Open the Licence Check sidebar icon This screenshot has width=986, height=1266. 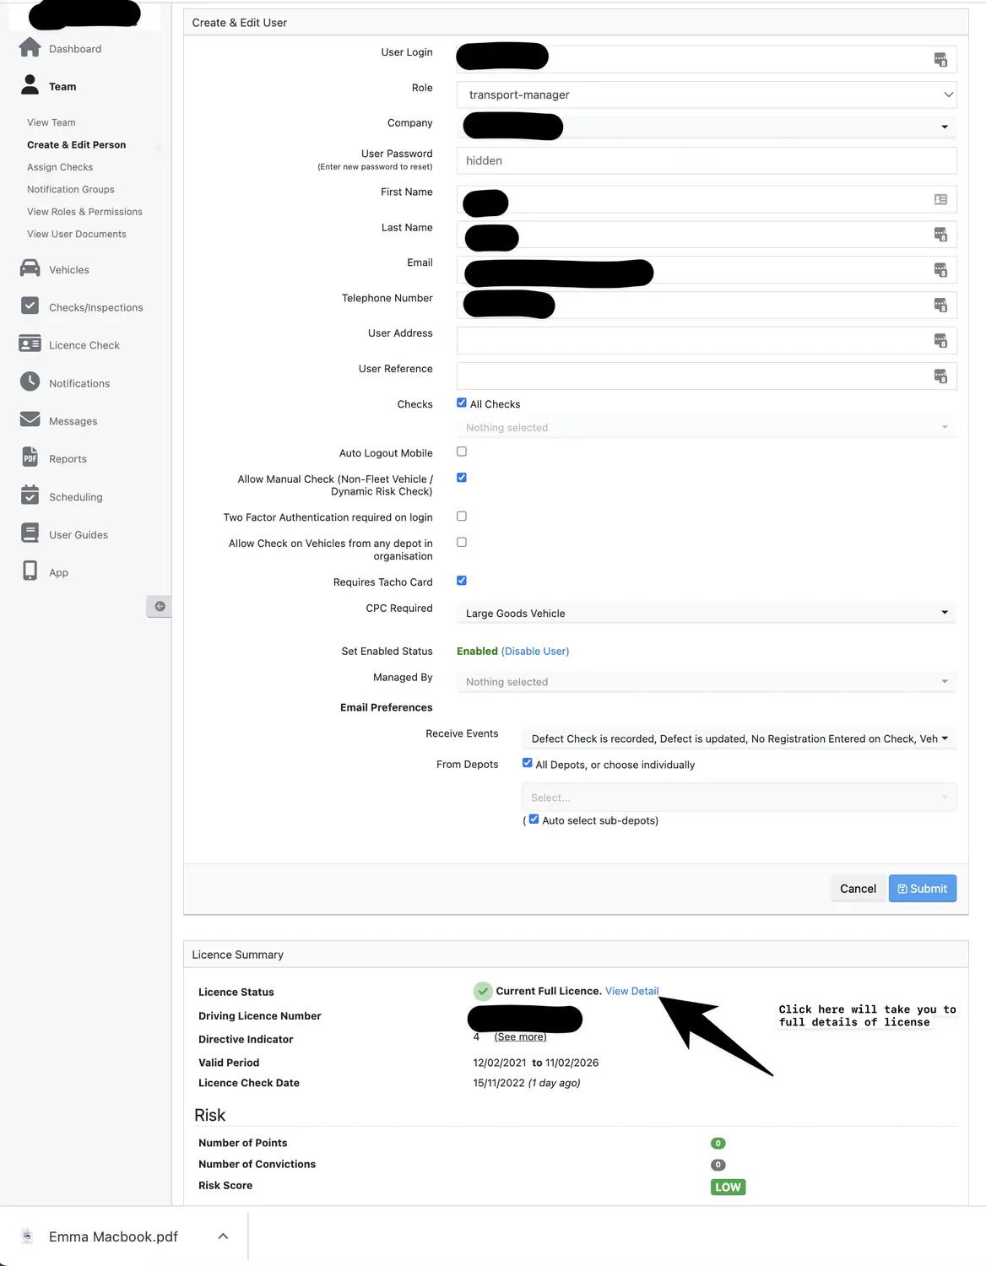click(30, 344)
